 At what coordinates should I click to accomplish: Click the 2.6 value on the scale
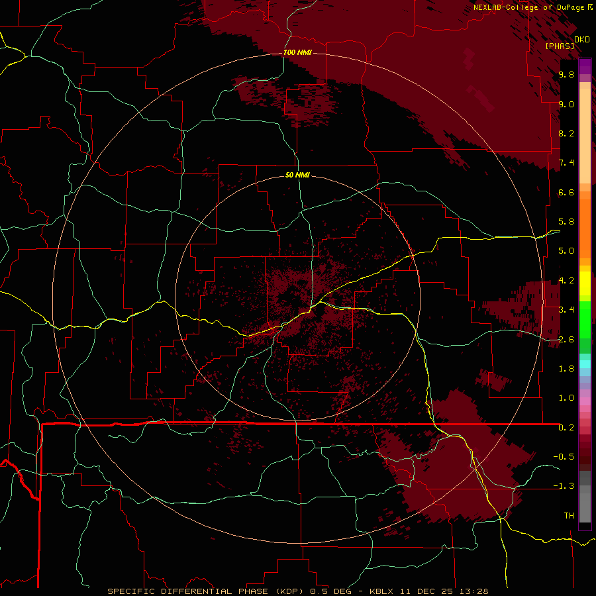[566, 339]
